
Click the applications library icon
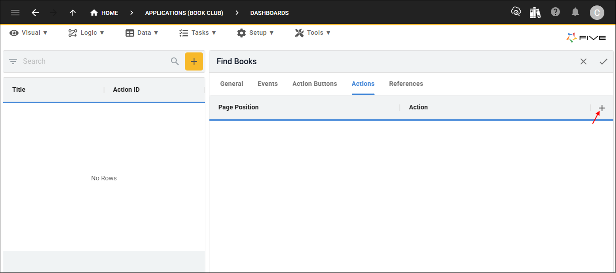[535, 12]
